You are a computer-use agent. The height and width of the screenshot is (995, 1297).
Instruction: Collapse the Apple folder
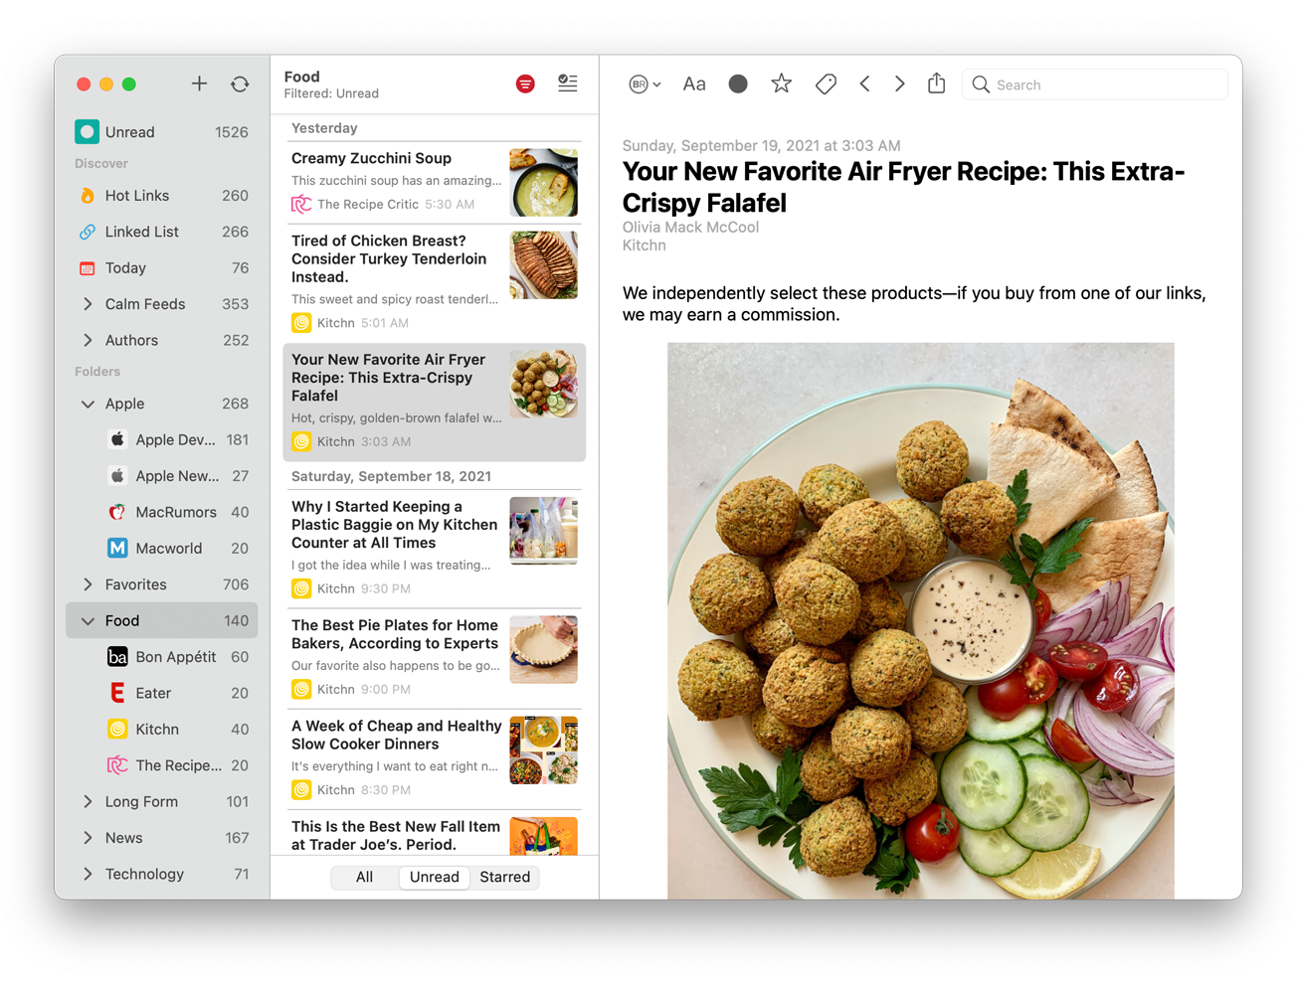pos(88,404)
